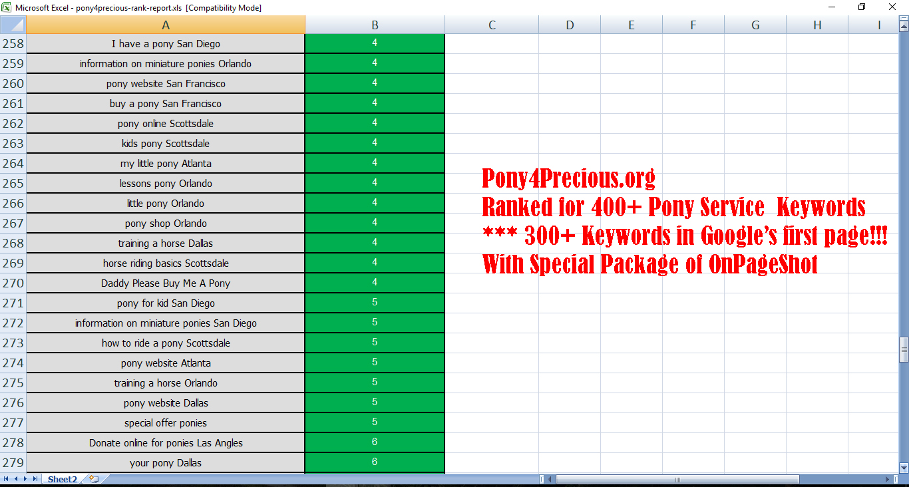
Task: Select rank value 5 in row 271
Action: click(x=375, y=303)
